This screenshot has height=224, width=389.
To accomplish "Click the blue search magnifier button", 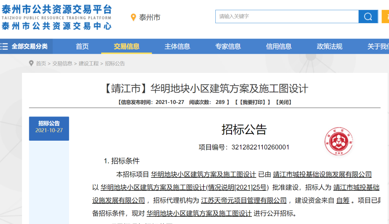I will (x=368, y=16).
